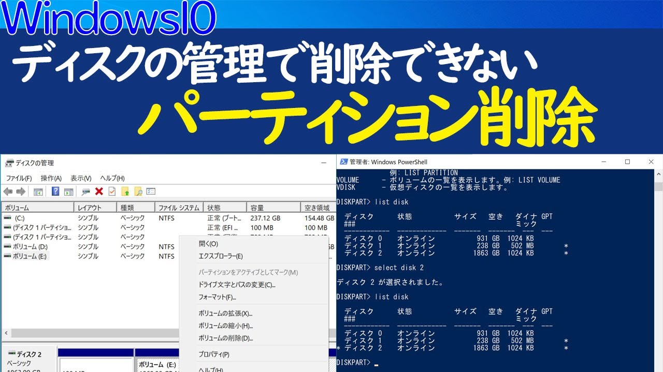The height and width of the screenshot is (372, 663).
Task: Click 正常 (EFI ... status cell
Action: click(x=223, y=227)
